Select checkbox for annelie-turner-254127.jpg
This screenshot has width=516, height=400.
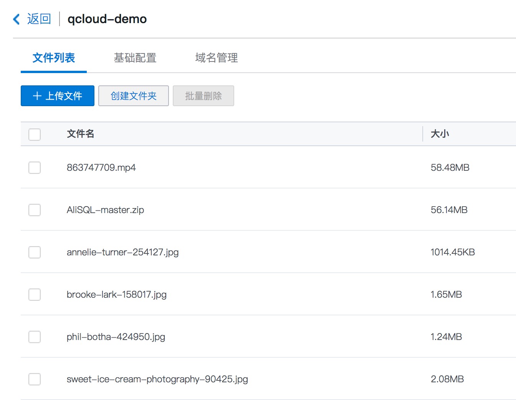tap(35, 252)
